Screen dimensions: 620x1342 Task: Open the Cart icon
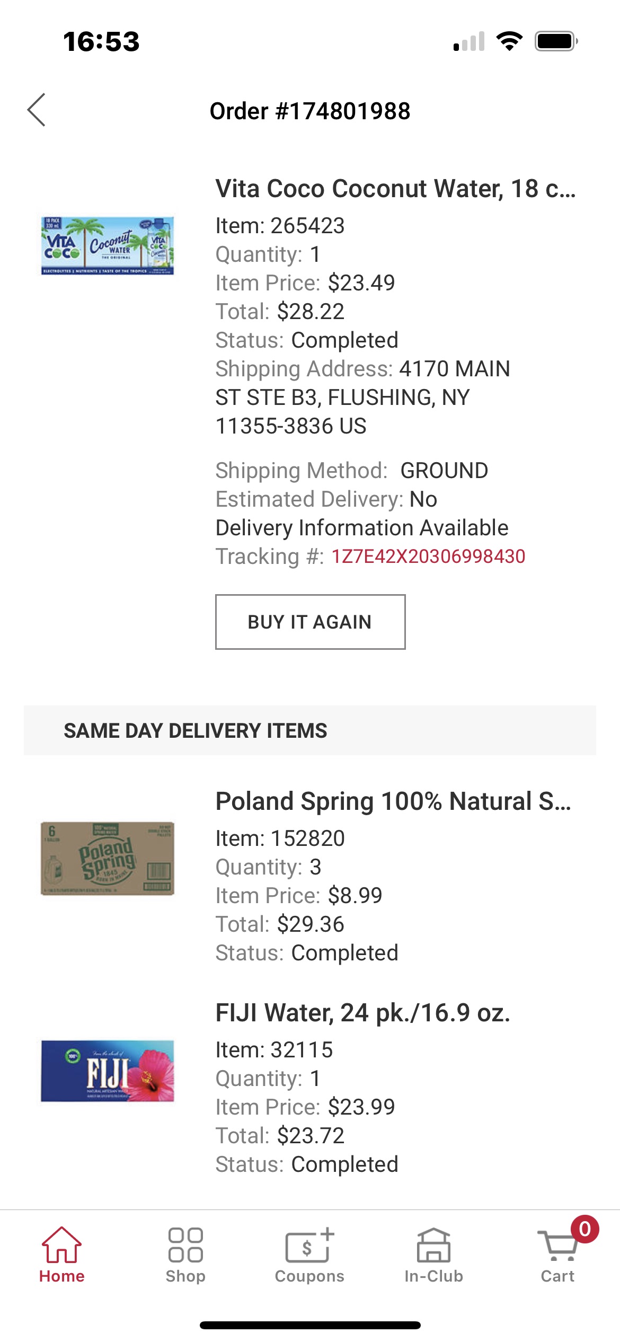556,1247
